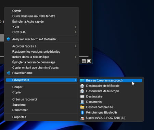The height and width of the screenshot is (130, 154).
Task: Send to Documents
Action: 111,102
